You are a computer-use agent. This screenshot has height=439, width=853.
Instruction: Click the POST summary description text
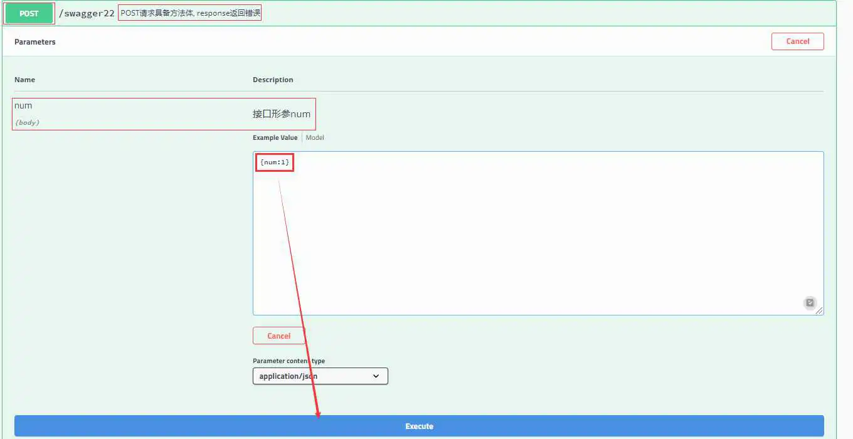click(x=190, y=14)
